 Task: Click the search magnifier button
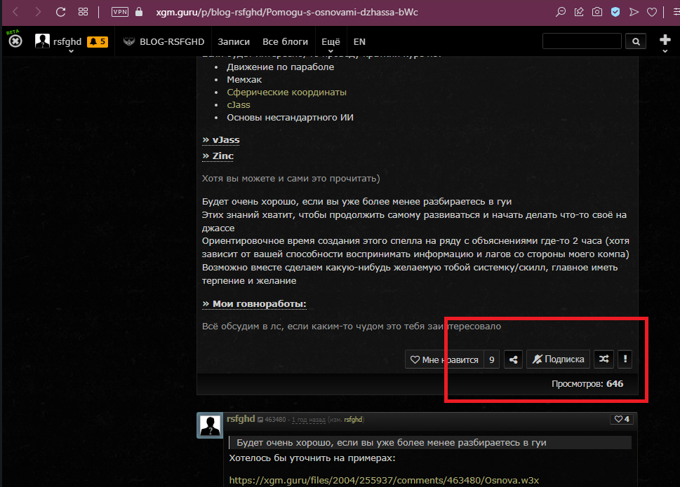(x=636, y=41)
